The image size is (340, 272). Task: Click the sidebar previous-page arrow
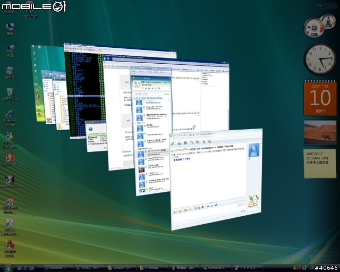(328, 6)
